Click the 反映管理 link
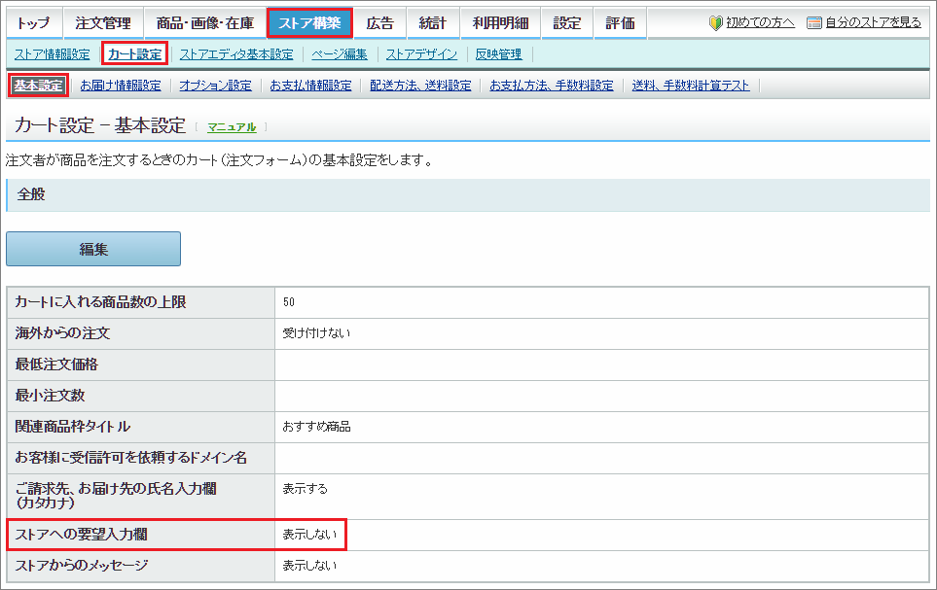The image size is (937, 590). tap(498, 54)
